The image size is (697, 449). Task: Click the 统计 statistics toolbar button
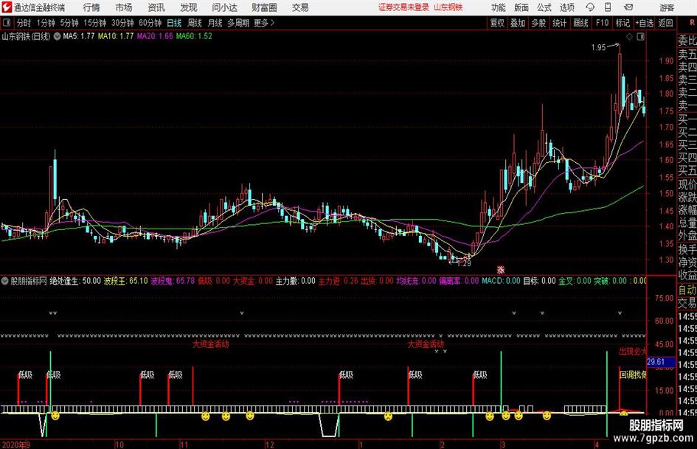tap(559, 23)
